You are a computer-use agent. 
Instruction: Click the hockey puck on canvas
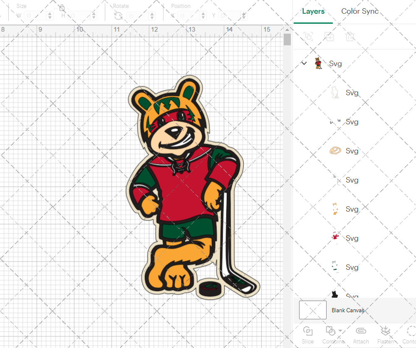tap(210, 288)
